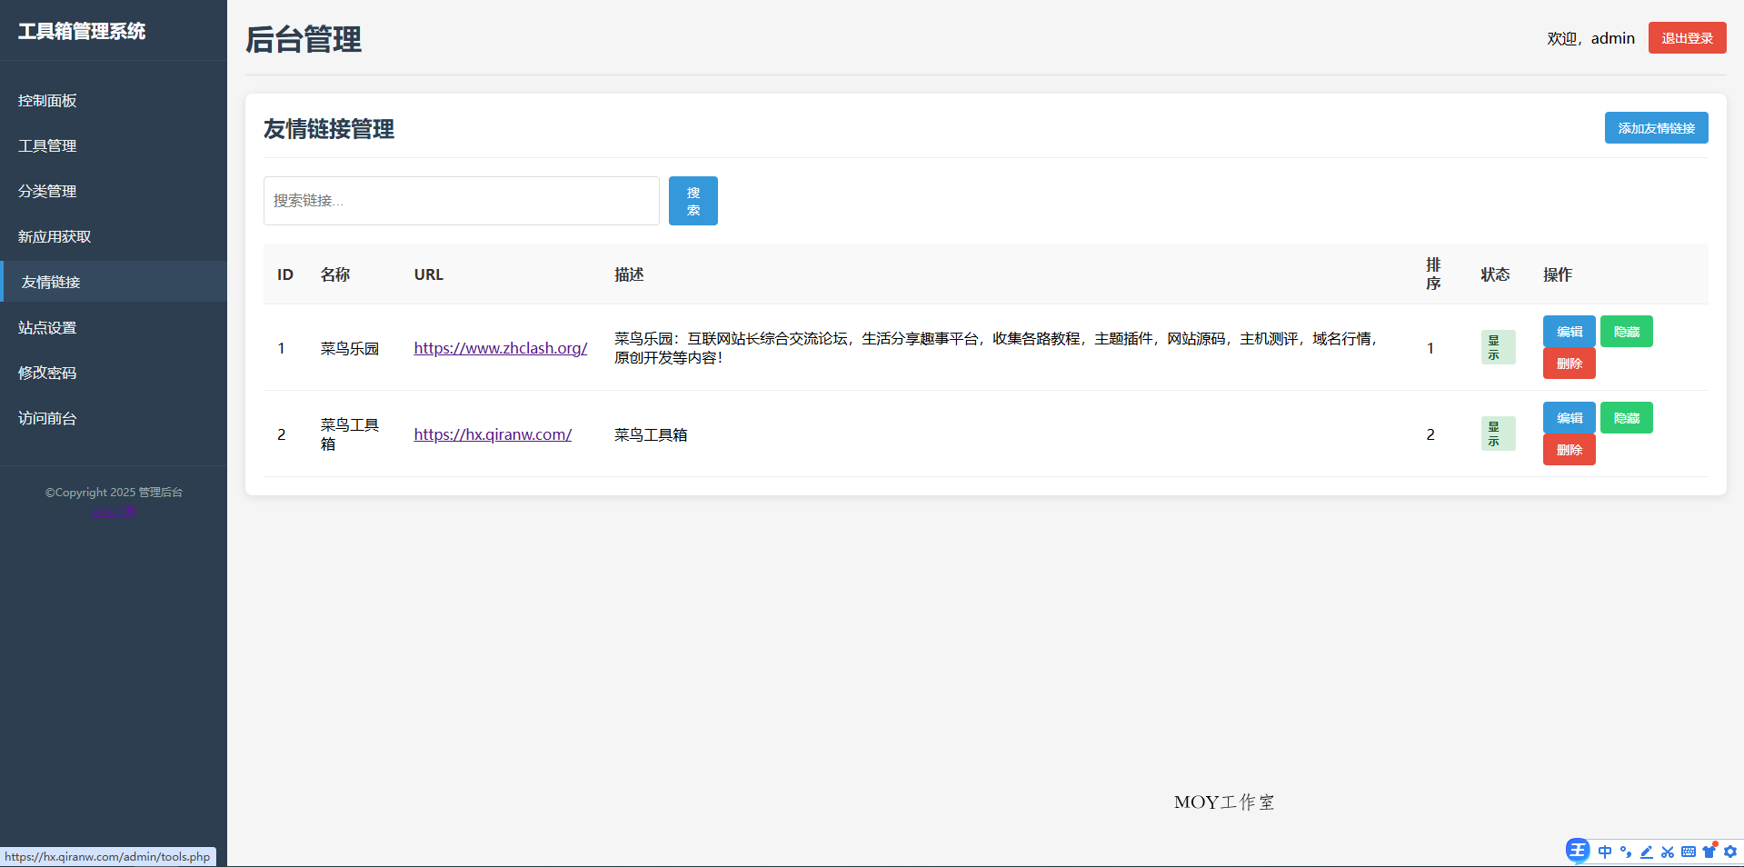This screenshot has width=1744, height=867.
Task: Open 分类管理 page
Action: coord(46,191)
